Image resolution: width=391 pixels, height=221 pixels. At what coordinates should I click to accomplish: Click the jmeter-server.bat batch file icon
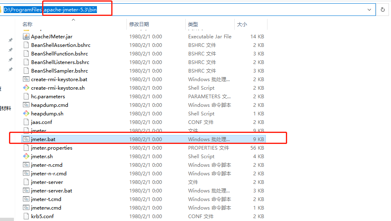coord(26,191)
